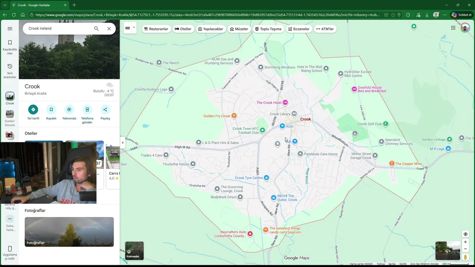Filter map by Oteller
475x267 pixels.
click(183, 29)
